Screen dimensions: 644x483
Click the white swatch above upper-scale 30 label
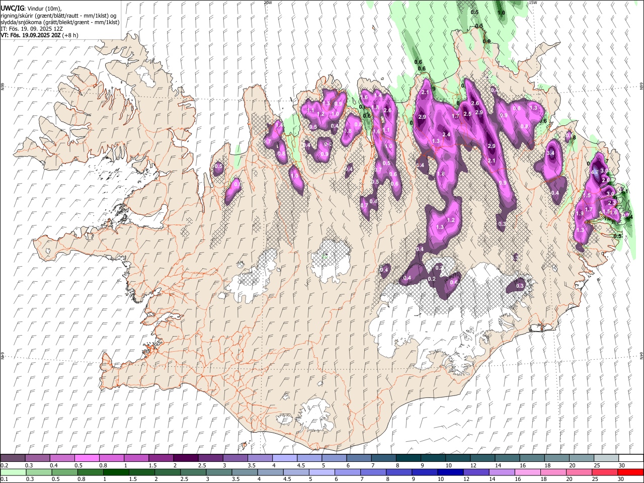point(630,458)
